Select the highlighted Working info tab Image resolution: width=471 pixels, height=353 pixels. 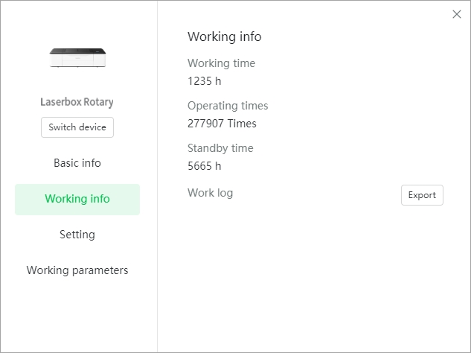pyautogui.click(x=77, y=200)
